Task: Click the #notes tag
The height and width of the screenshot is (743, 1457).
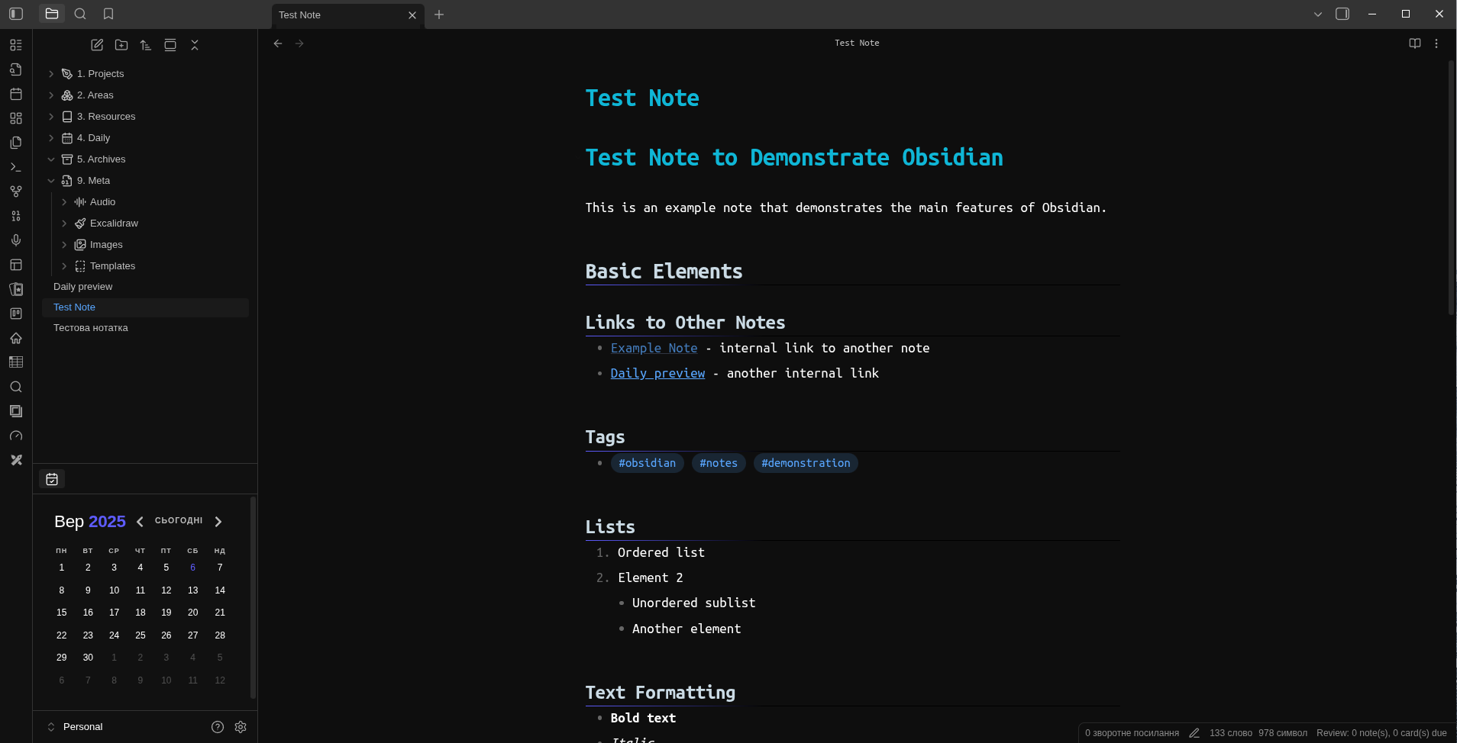Action: (x=719, y=463)
